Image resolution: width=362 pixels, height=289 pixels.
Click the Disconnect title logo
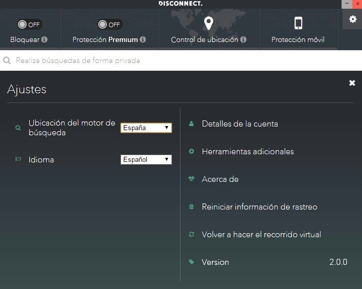(181, 4)
